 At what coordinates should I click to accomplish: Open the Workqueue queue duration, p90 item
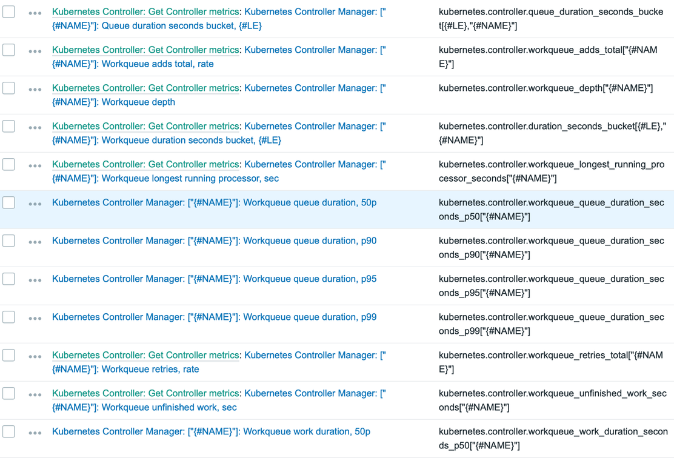(x=214, y=241)
